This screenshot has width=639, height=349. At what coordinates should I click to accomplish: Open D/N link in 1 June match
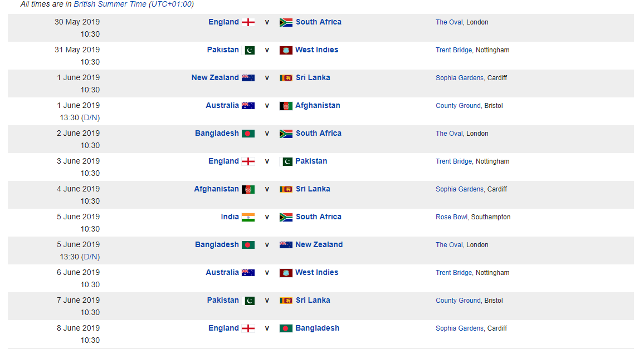pos(90,117)
